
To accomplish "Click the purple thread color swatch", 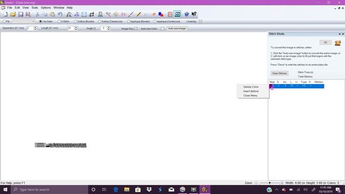I will (x=271, y=86).
